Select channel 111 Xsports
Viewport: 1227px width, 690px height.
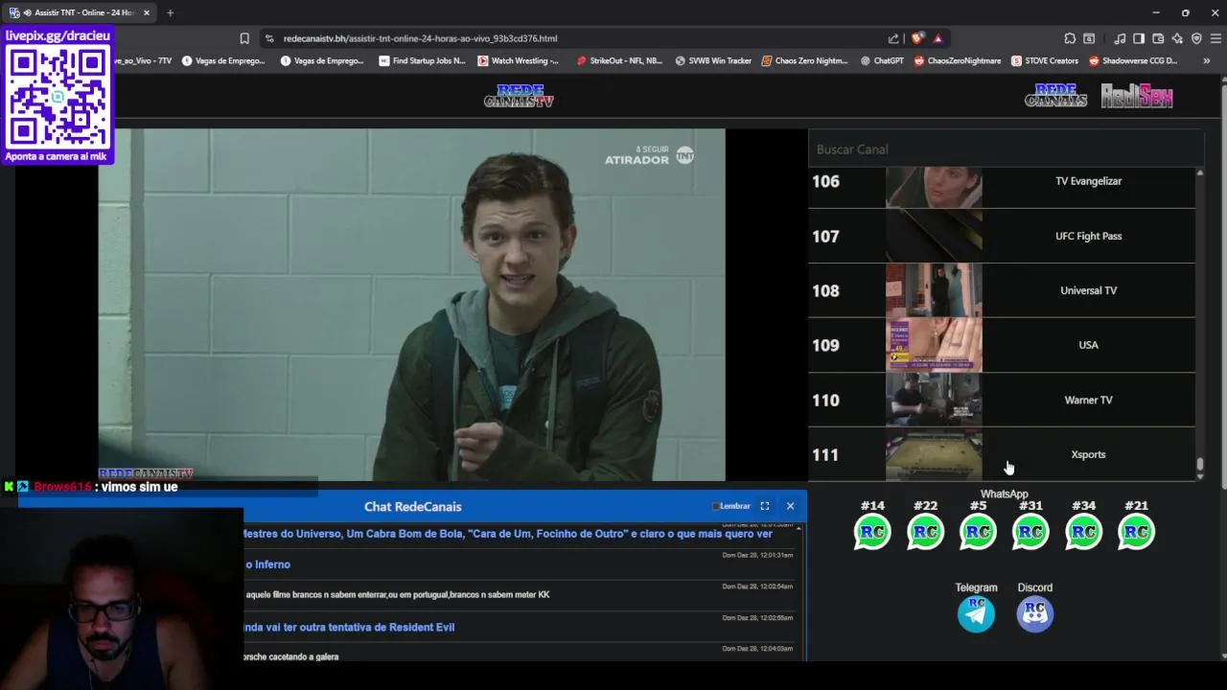[x=1002, y=454]
